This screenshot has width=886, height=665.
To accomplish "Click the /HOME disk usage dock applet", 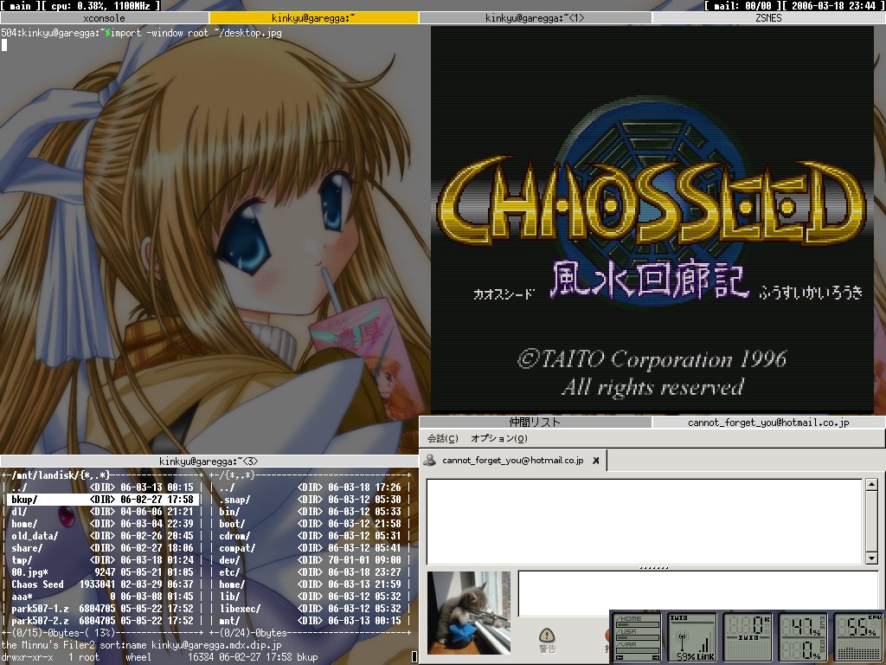I will (637, 637).
